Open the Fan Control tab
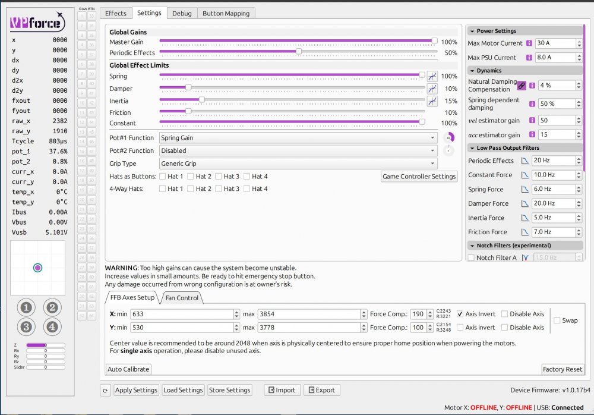The height and width of the screenshot is (415, 594). coord(182,298)
